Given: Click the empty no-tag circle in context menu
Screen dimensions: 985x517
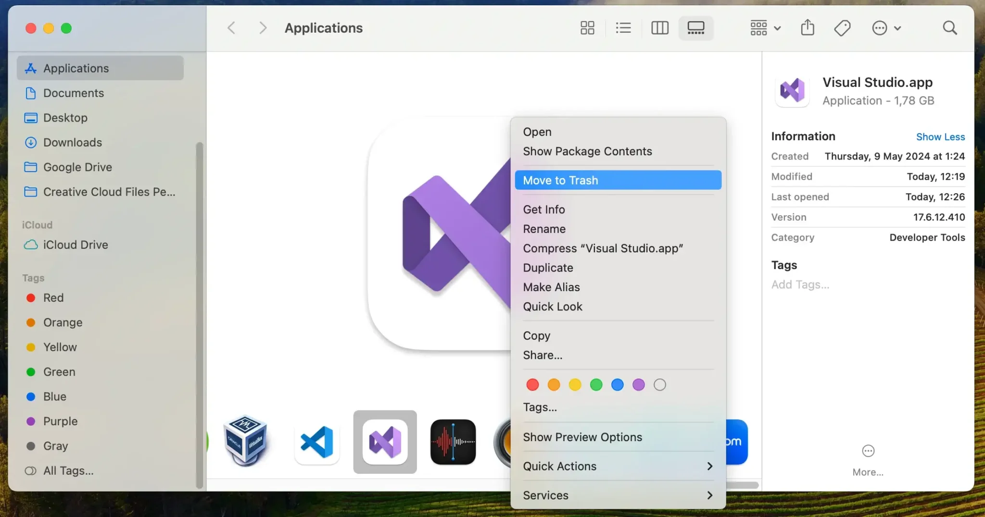Looking at the screenshot, I should 659,385.
